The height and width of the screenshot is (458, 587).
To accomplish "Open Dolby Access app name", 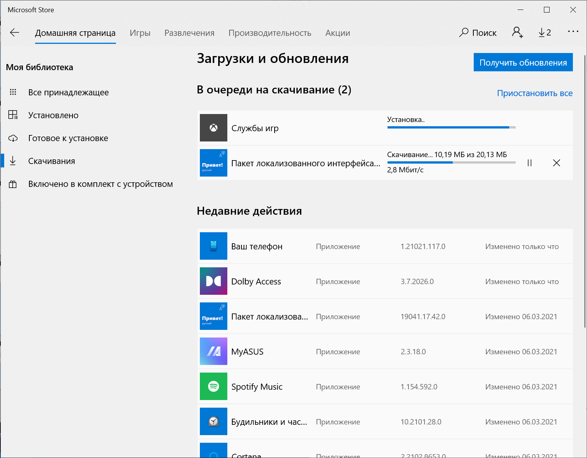I will [x=256, y=281].
